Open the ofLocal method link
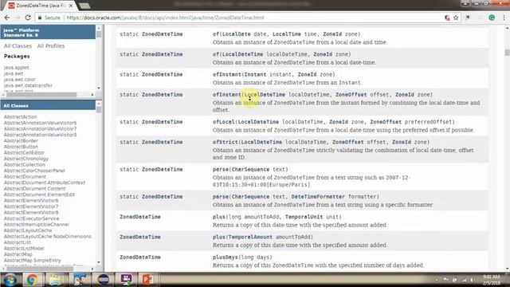 [223, 122]
